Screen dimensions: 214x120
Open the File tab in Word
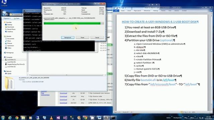tap(116, 11)
